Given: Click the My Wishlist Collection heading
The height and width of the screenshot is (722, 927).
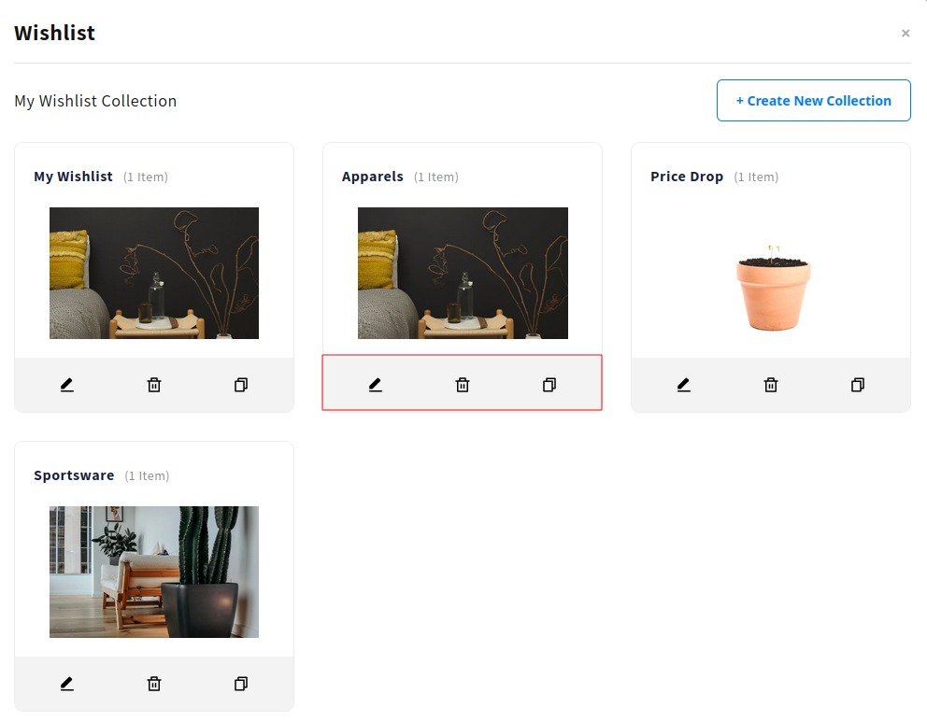Looking at the screenshot, I should [95, 101].
